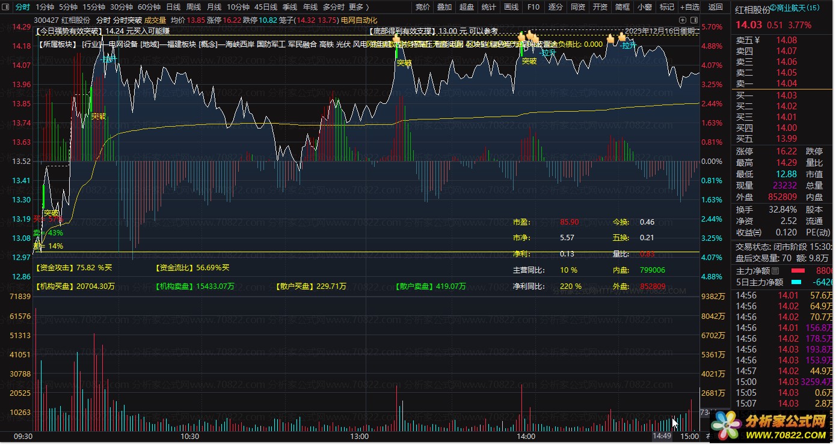Viewport: 836px width, 445px height.
Task: Open the 日线 daily chart
Action: (173, 7)
